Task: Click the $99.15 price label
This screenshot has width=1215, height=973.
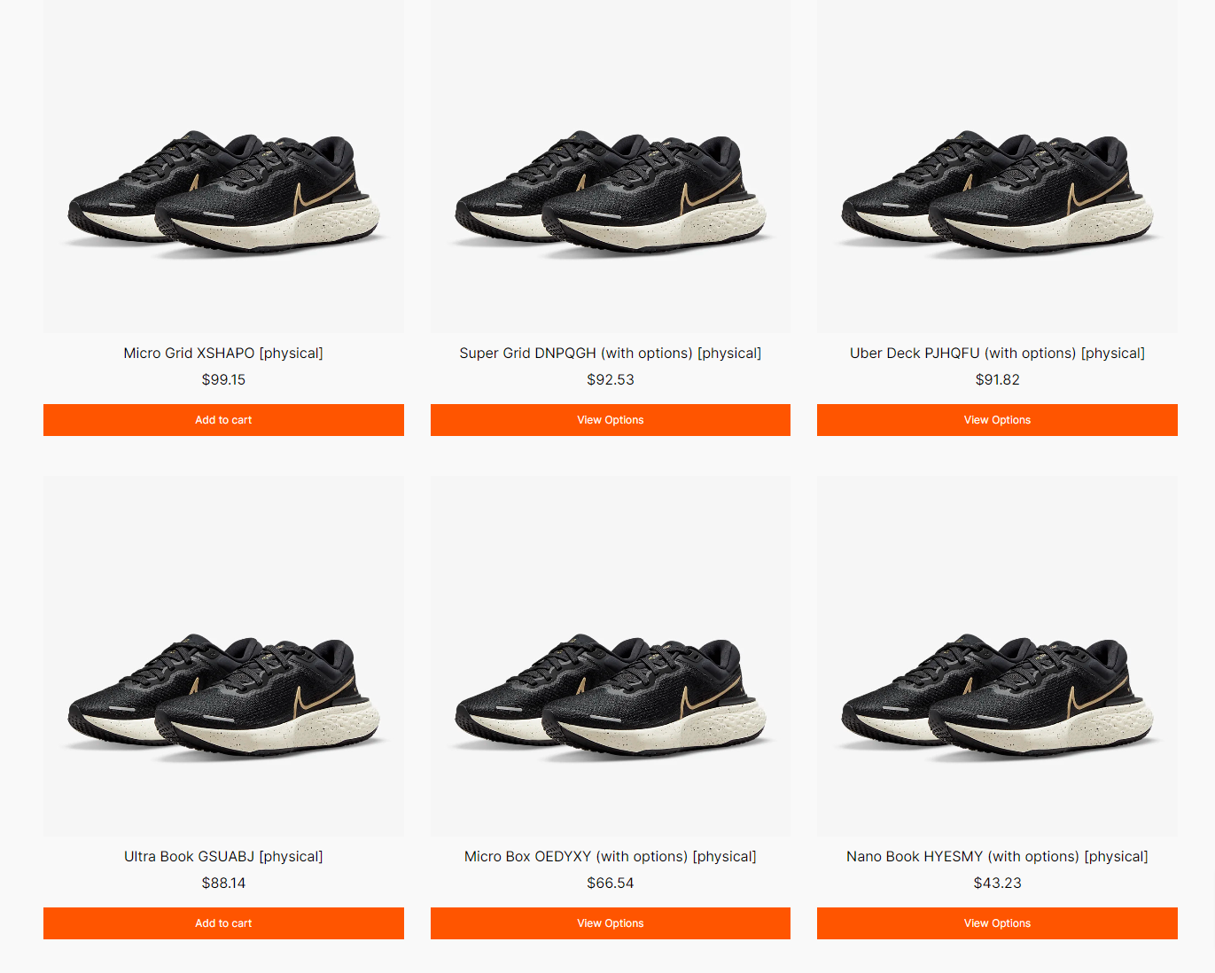Action: pyautogui.click(x=223, y=379)
